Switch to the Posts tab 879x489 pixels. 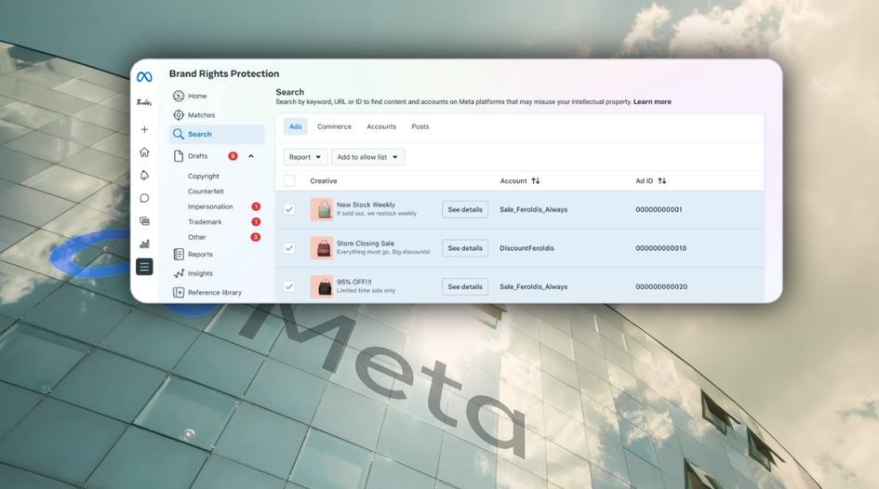420,126
